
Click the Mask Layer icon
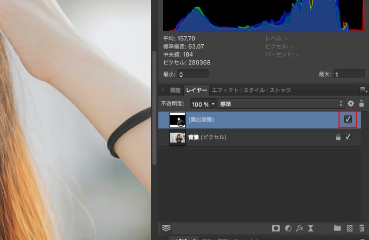pyautogui.click(x=276, y=228)
